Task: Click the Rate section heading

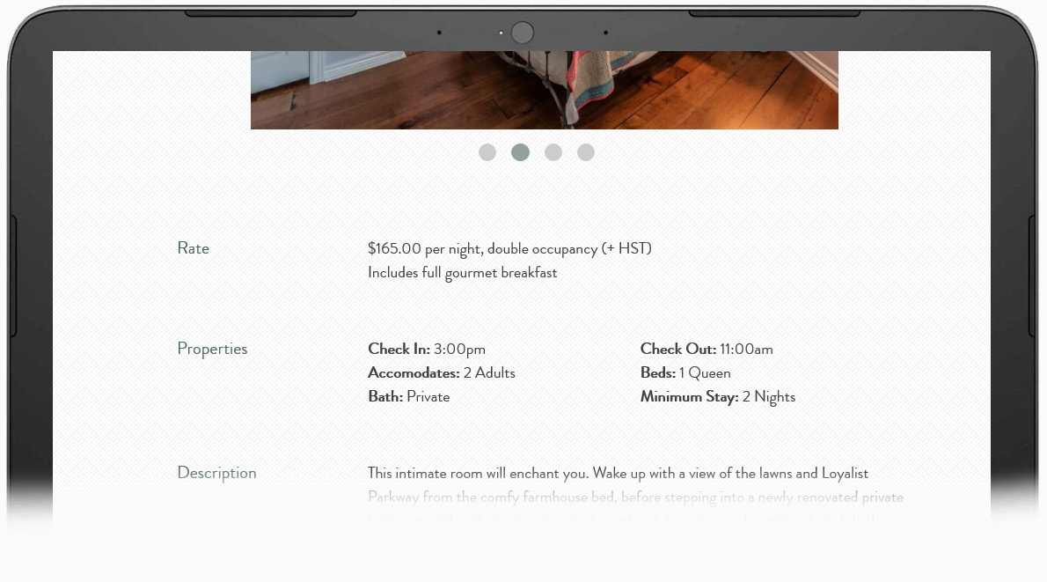Action: (193, 248)
